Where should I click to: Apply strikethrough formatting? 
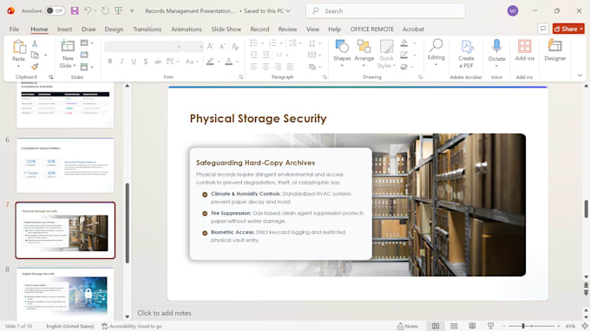pyautogui.click(x=158, y=62)
